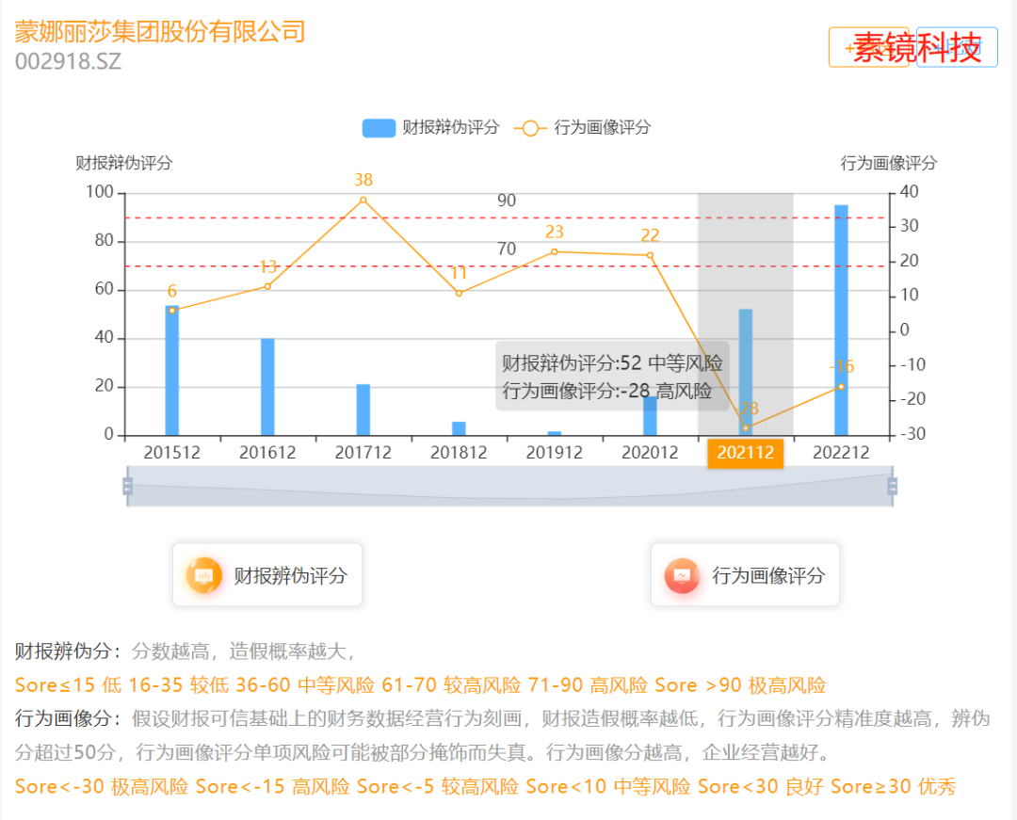Click the 201512 axis label

(x=172, y=453)
